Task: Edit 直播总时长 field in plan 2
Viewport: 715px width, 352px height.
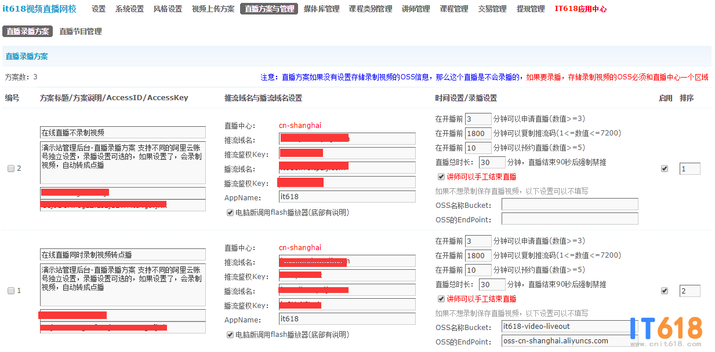Action: click(492, 162)
